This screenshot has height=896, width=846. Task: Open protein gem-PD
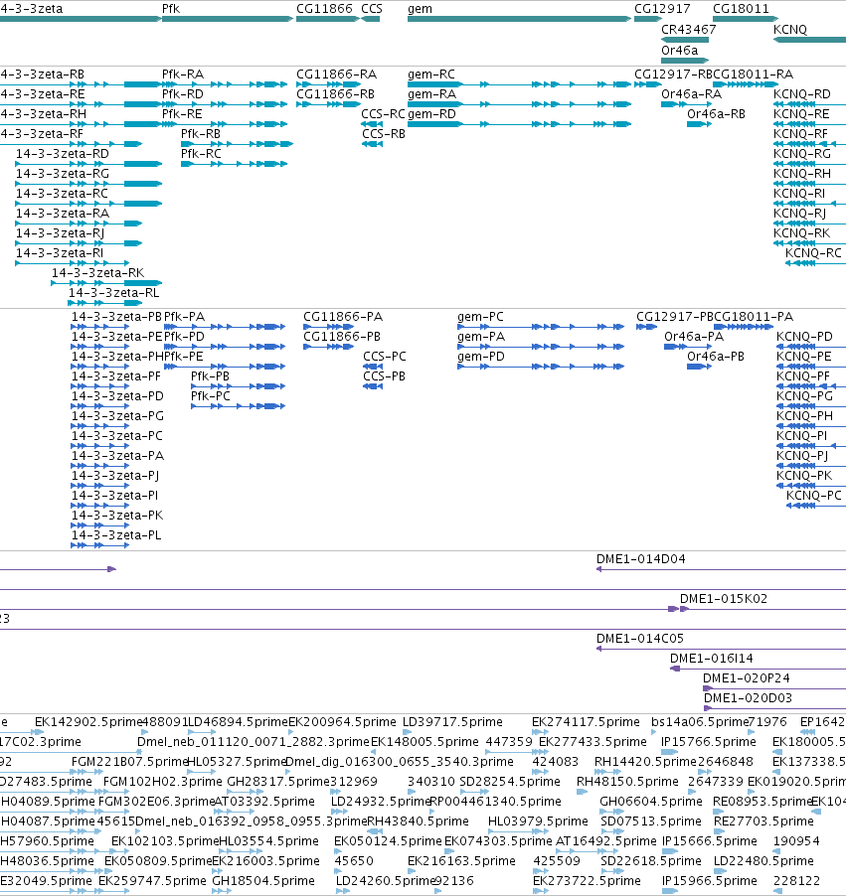(481, 357)
